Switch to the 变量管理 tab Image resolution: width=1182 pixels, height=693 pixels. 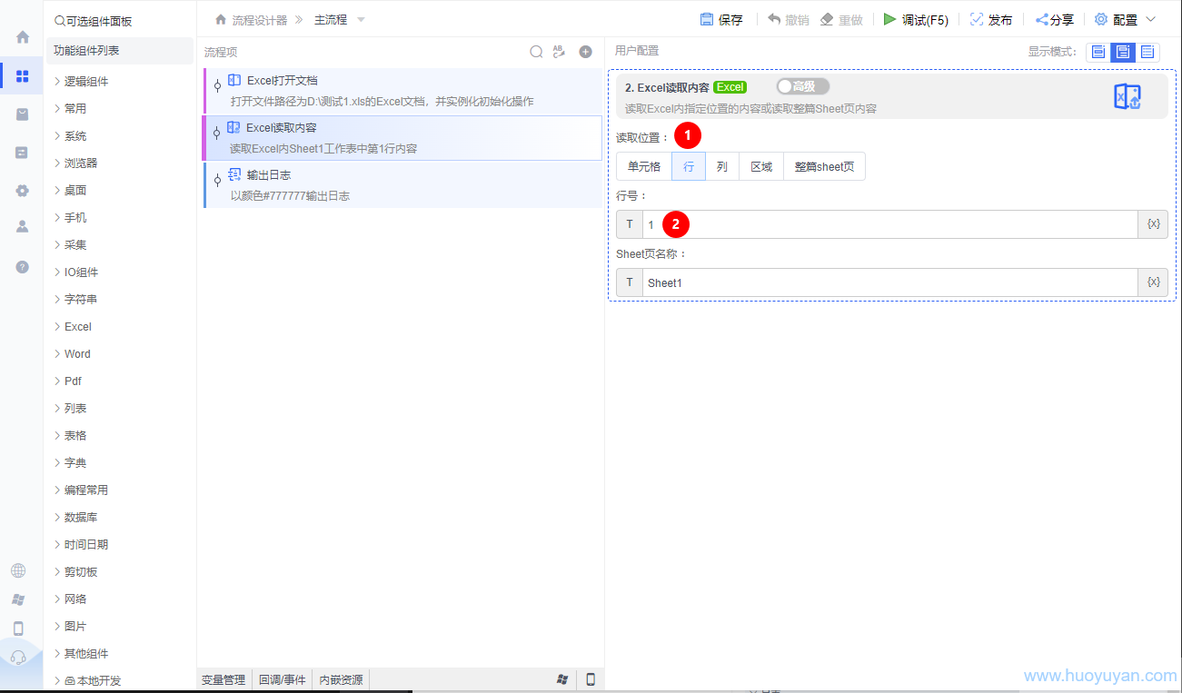click(x=223, y=678)
